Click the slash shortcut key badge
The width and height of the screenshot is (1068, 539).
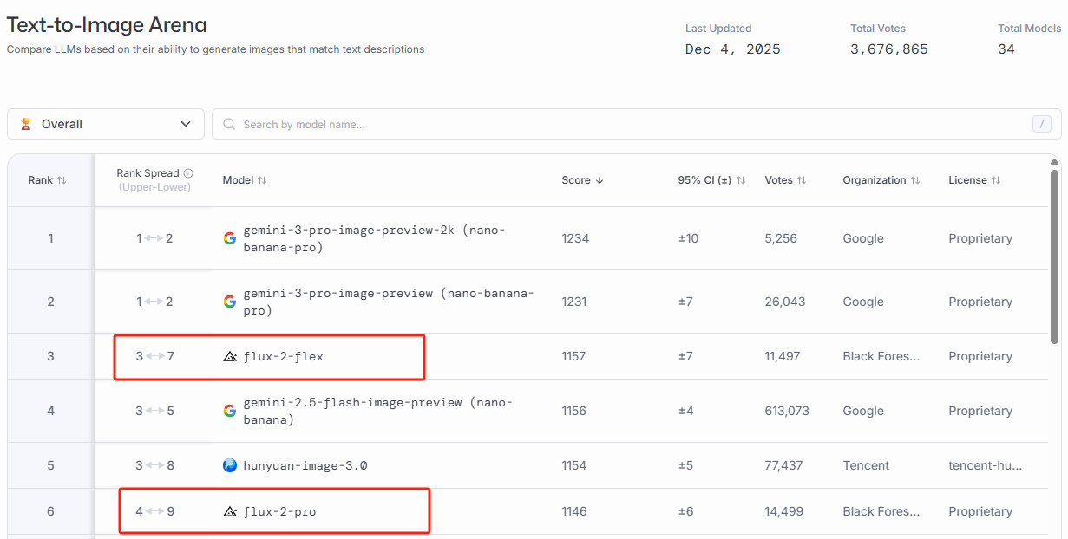click(1042, 124)
